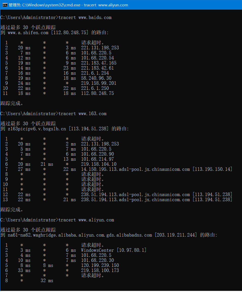This screenshot has height=292, width=242.
Task: Click the hop address 219.158.100.173
Action: [100, 270]
